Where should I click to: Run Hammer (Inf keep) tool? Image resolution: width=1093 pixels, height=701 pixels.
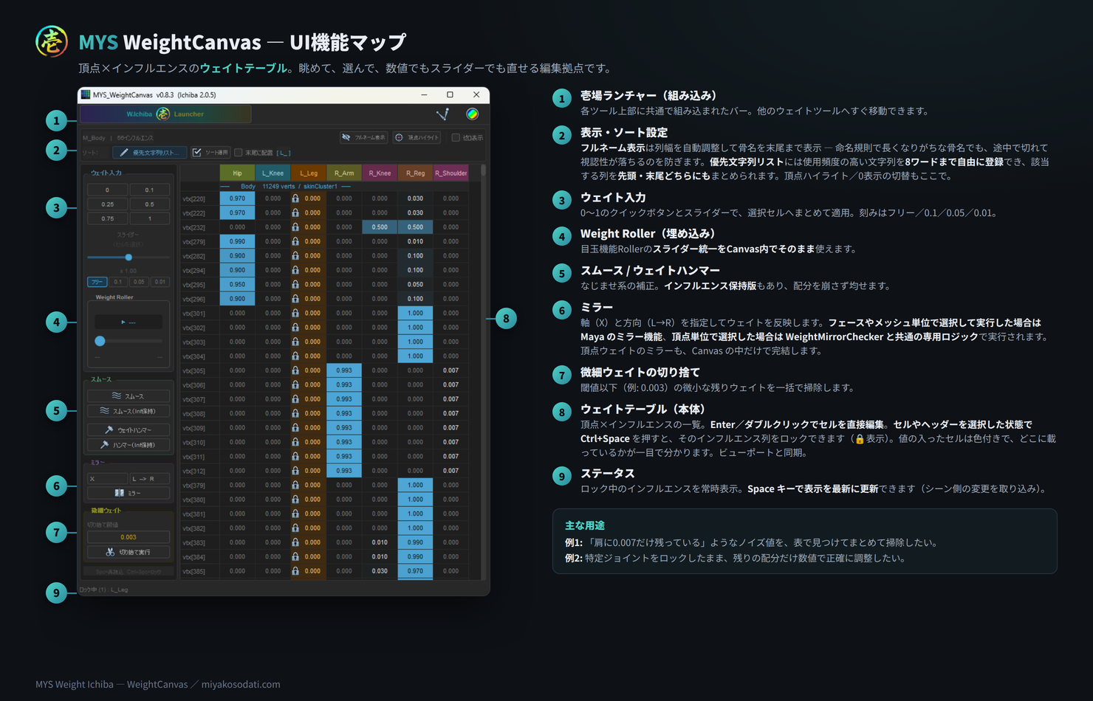(x=129, y=445)
